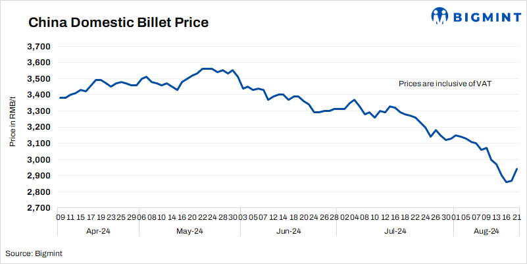Image resolution: width=527 pixels, height=264 pixels.
Task: Select the Jul-24 month label
Action: [393, 231]
